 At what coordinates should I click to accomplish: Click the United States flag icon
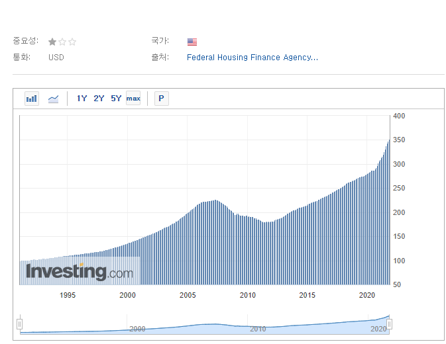(192, 42)
